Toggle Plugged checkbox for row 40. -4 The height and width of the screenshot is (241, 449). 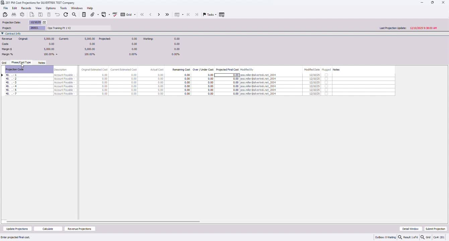click(x=326, y=86)
